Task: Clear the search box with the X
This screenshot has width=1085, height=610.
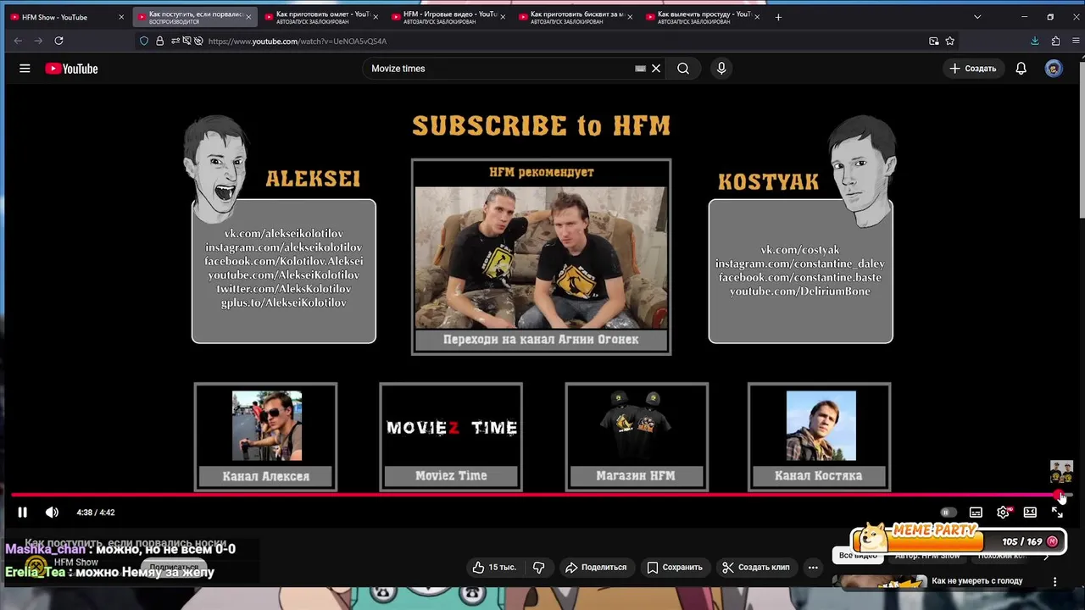Action: (656, 69)
